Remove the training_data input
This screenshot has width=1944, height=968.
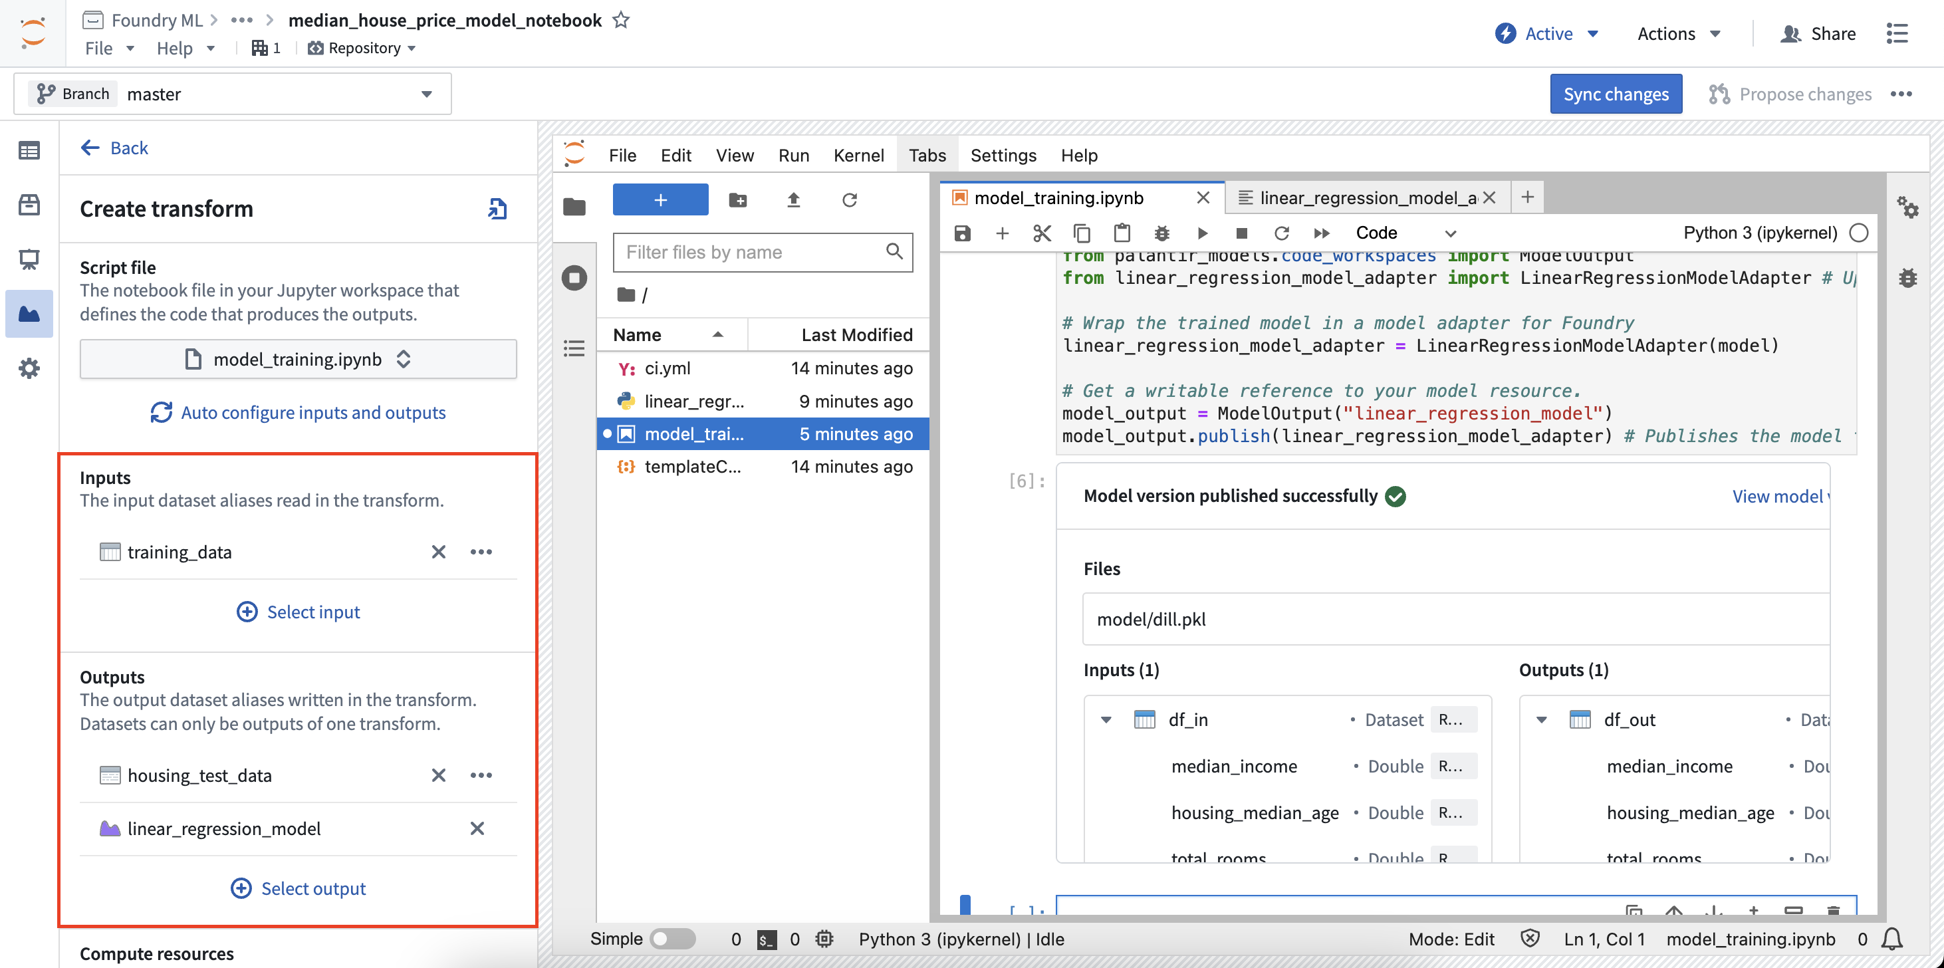coord(438,552)
